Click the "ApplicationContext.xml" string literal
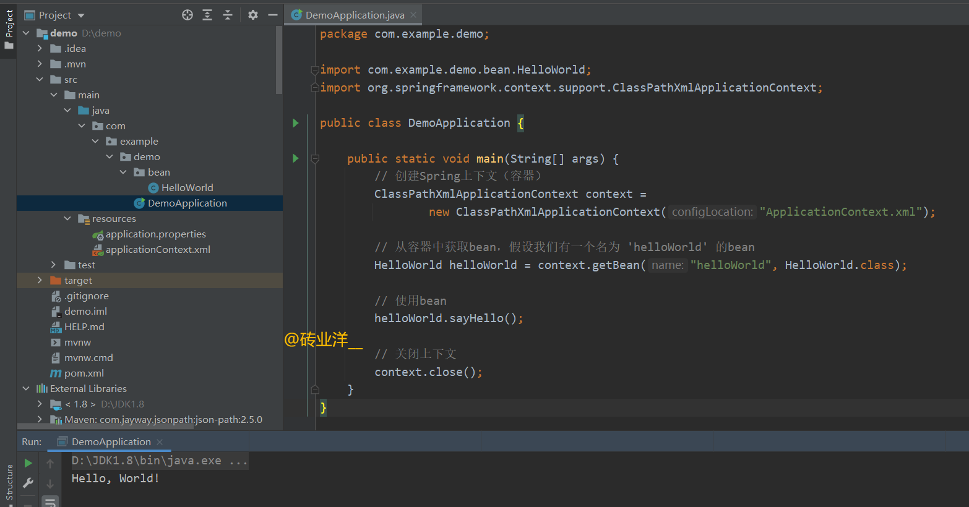The height and width of the screenshot is (507, 969). click(841, 212)
